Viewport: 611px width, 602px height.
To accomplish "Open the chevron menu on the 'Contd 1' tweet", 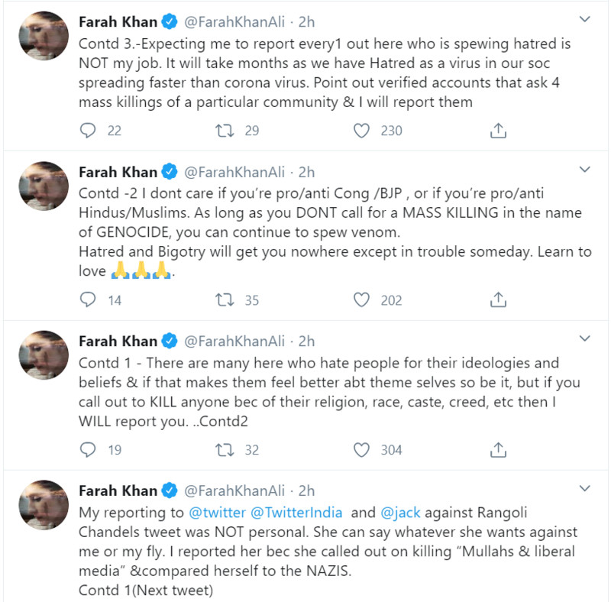I will click(x=584, y=338).
